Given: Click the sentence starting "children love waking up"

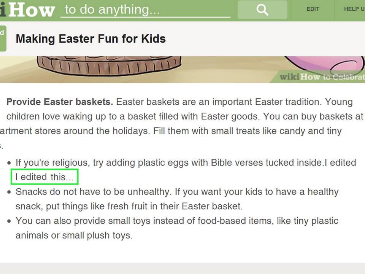Looking at the screenshot, I should [133, 116].
